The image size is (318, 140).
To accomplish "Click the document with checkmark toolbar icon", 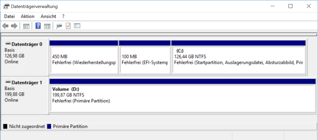I will [68, 26].
